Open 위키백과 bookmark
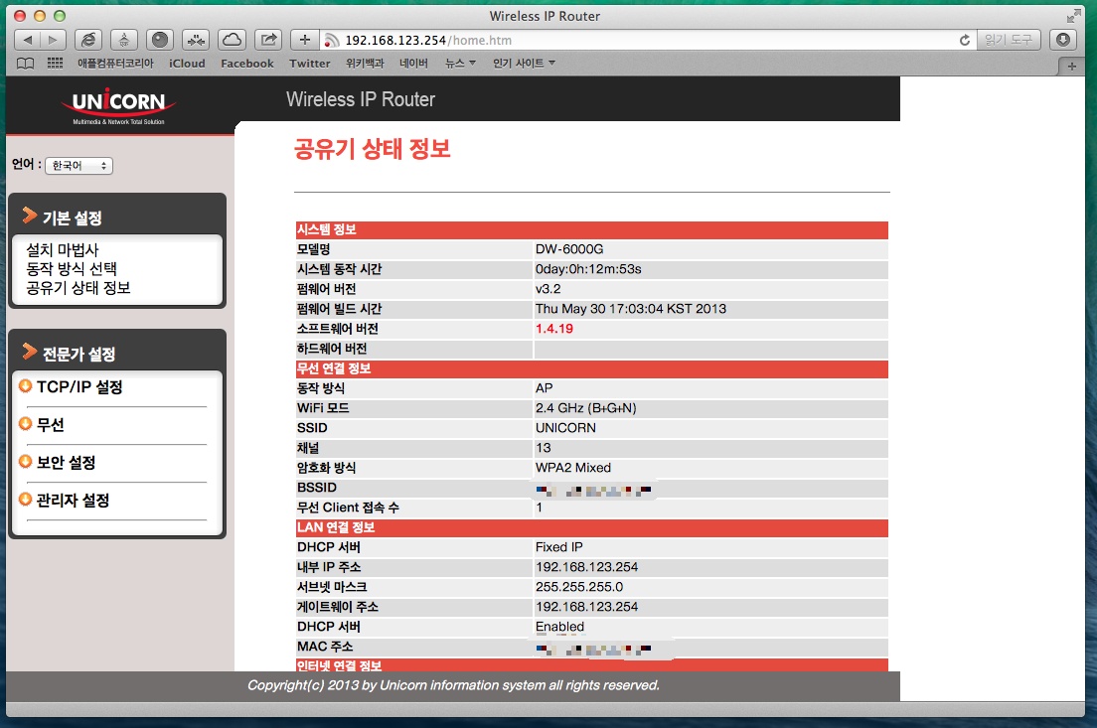This screenshot has height=728, width=1097. coord(365,63)
